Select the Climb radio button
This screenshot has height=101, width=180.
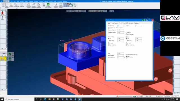coord(126,56)
